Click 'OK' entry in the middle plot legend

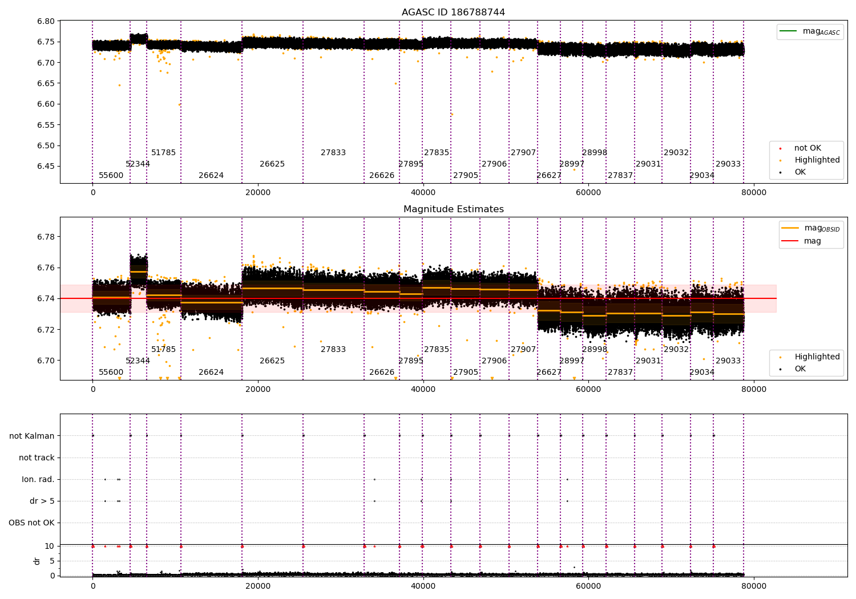pyautogui.click(x=800, y=369)
